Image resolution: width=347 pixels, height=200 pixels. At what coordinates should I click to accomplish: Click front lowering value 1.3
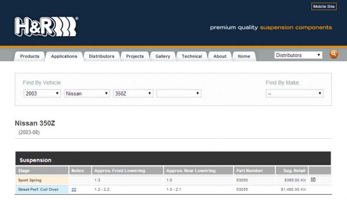tap(97, 180)
